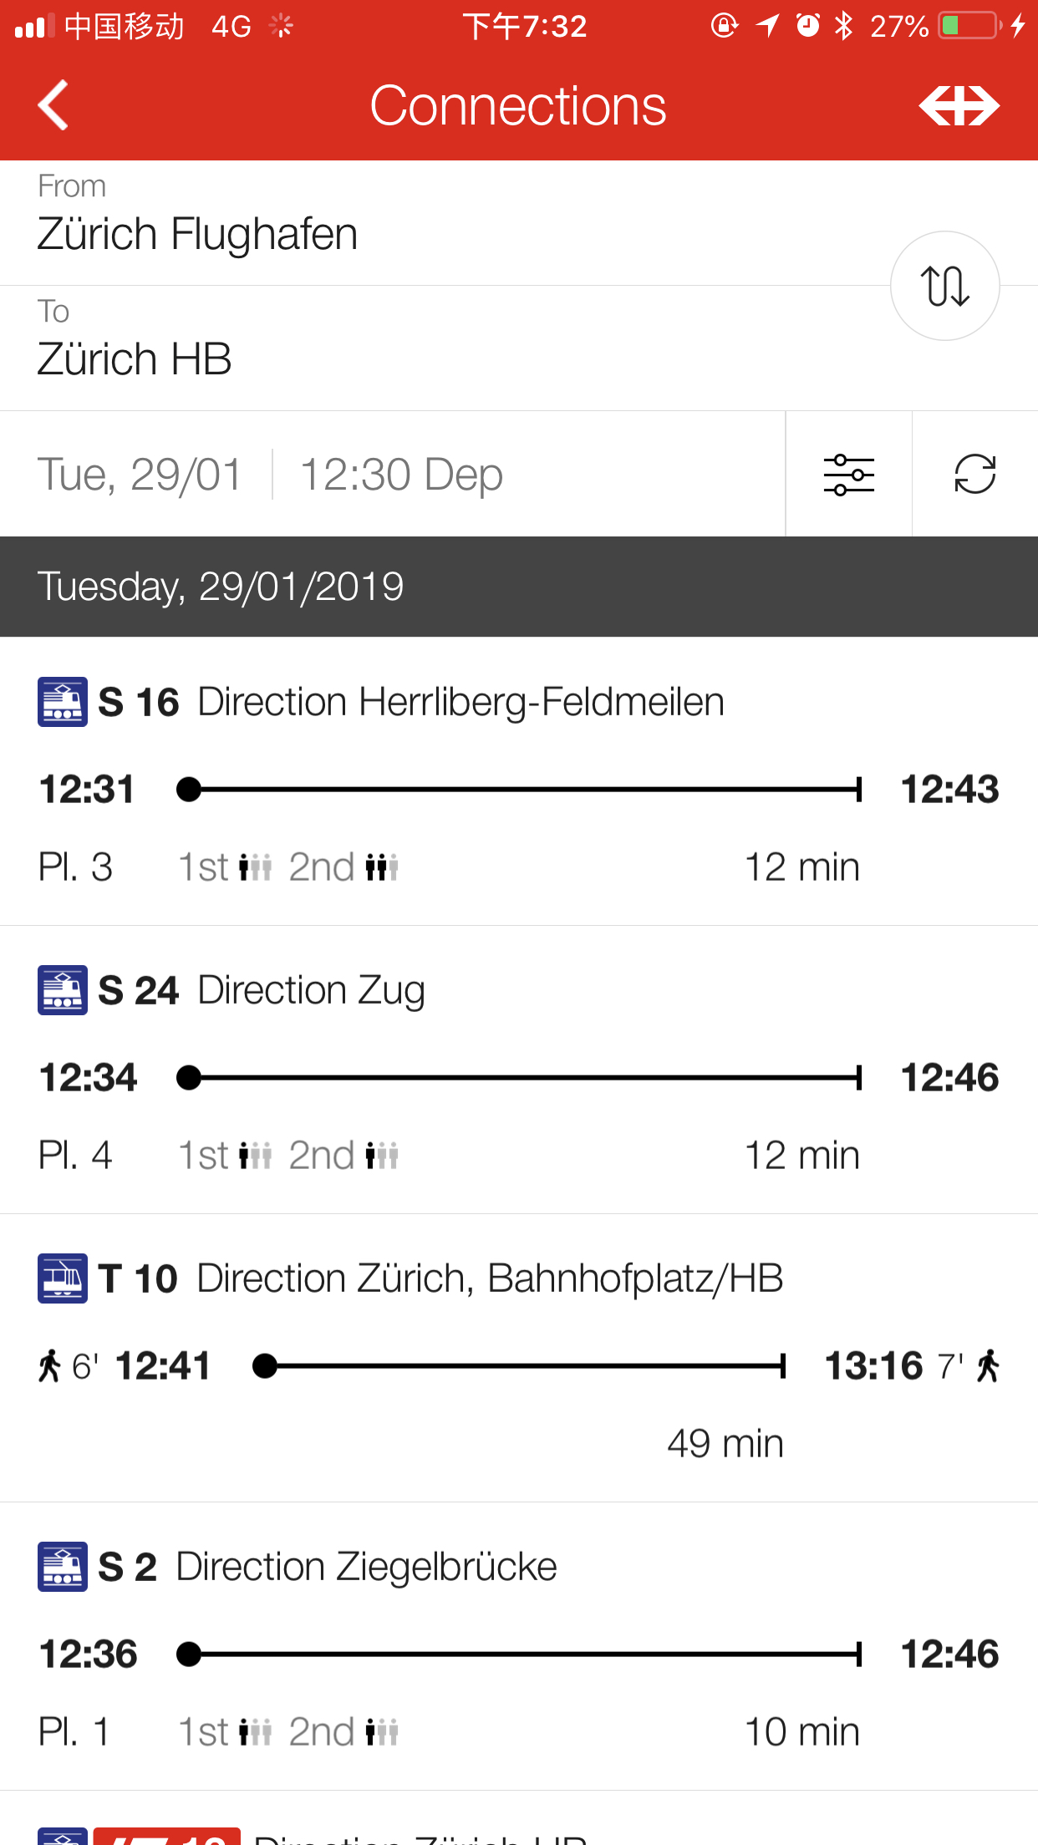Tap the S 16 train icon
The height and width of the screenshot is (1845, 1038).
(x=63, y=702)
